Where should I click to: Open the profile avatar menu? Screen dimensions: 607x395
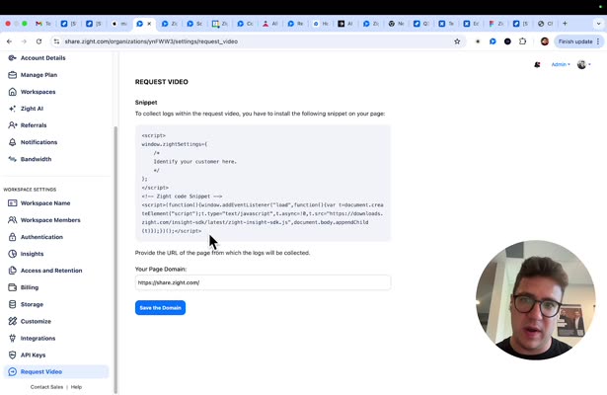(583, 64)
